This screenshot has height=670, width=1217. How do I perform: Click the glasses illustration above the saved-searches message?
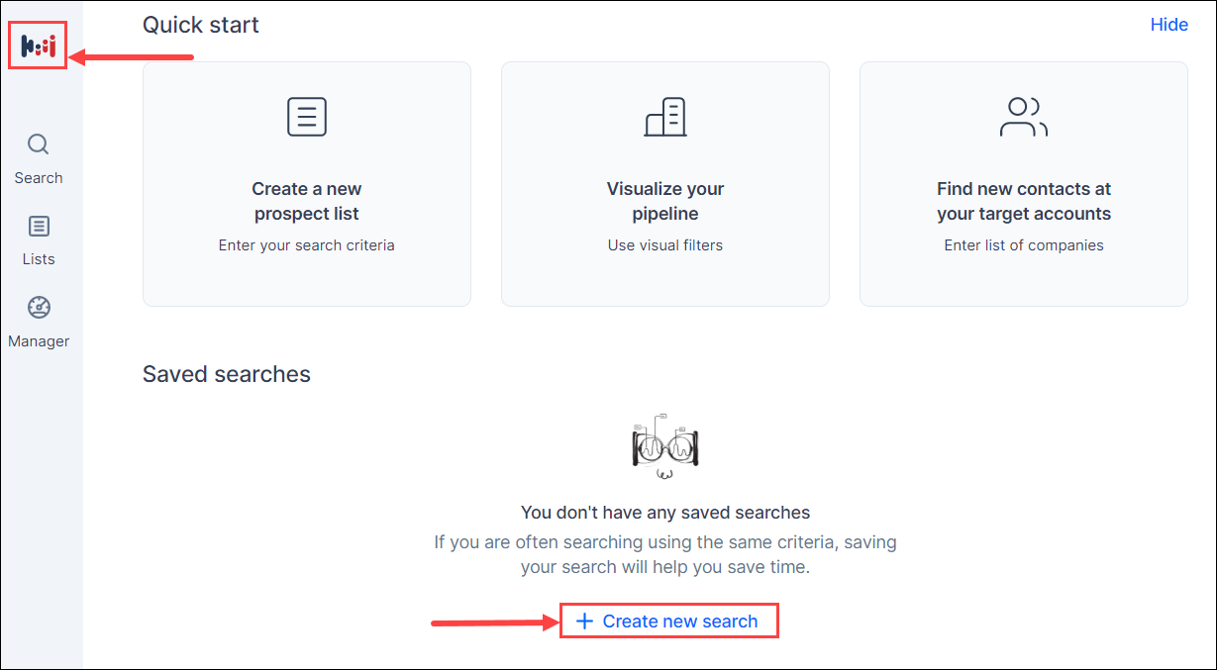click(665, 447)
